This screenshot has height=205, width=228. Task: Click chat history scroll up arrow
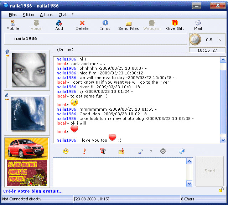click(223, 59)
